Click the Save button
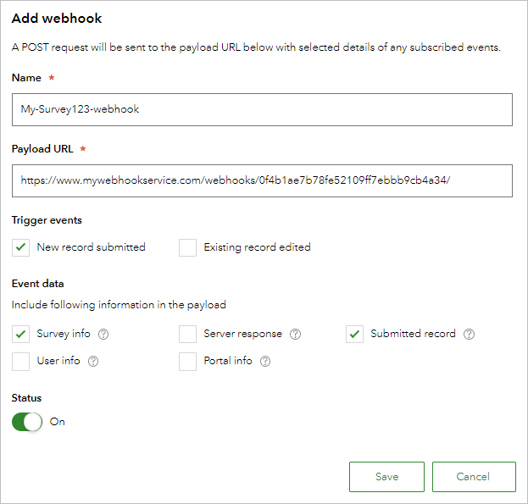The image size is (528, 504). pos(386,477)
